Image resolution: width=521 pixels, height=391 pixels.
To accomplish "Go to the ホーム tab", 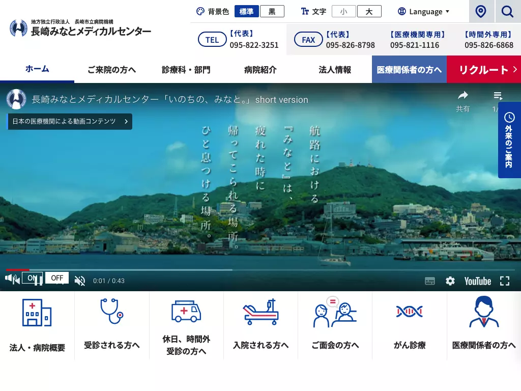I will 37,69.
